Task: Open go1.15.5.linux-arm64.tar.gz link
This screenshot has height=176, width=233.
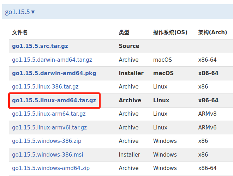Action: (x=49, y=114)
